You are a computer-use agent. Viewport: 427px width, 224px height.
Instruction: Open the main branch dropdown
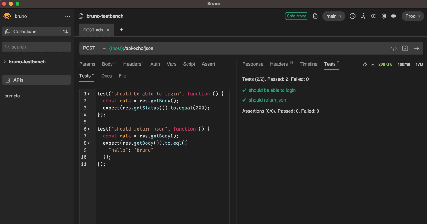coord(334,16)
